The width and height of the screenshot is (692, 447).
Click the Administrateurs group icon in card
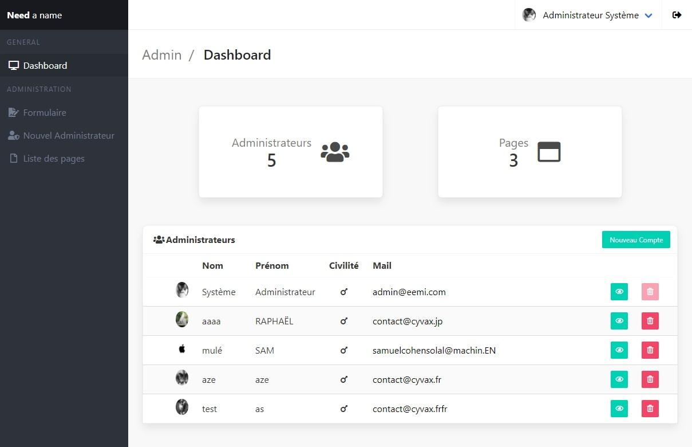point(335,152)
